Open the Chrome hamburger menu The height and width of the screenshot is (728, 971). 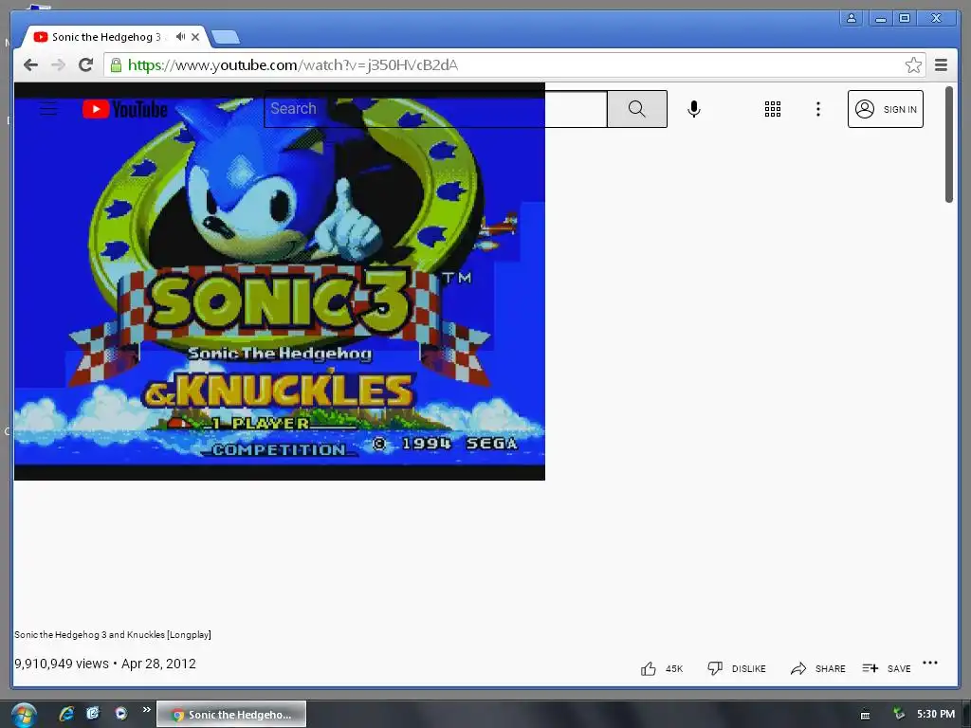click(941, 65)
